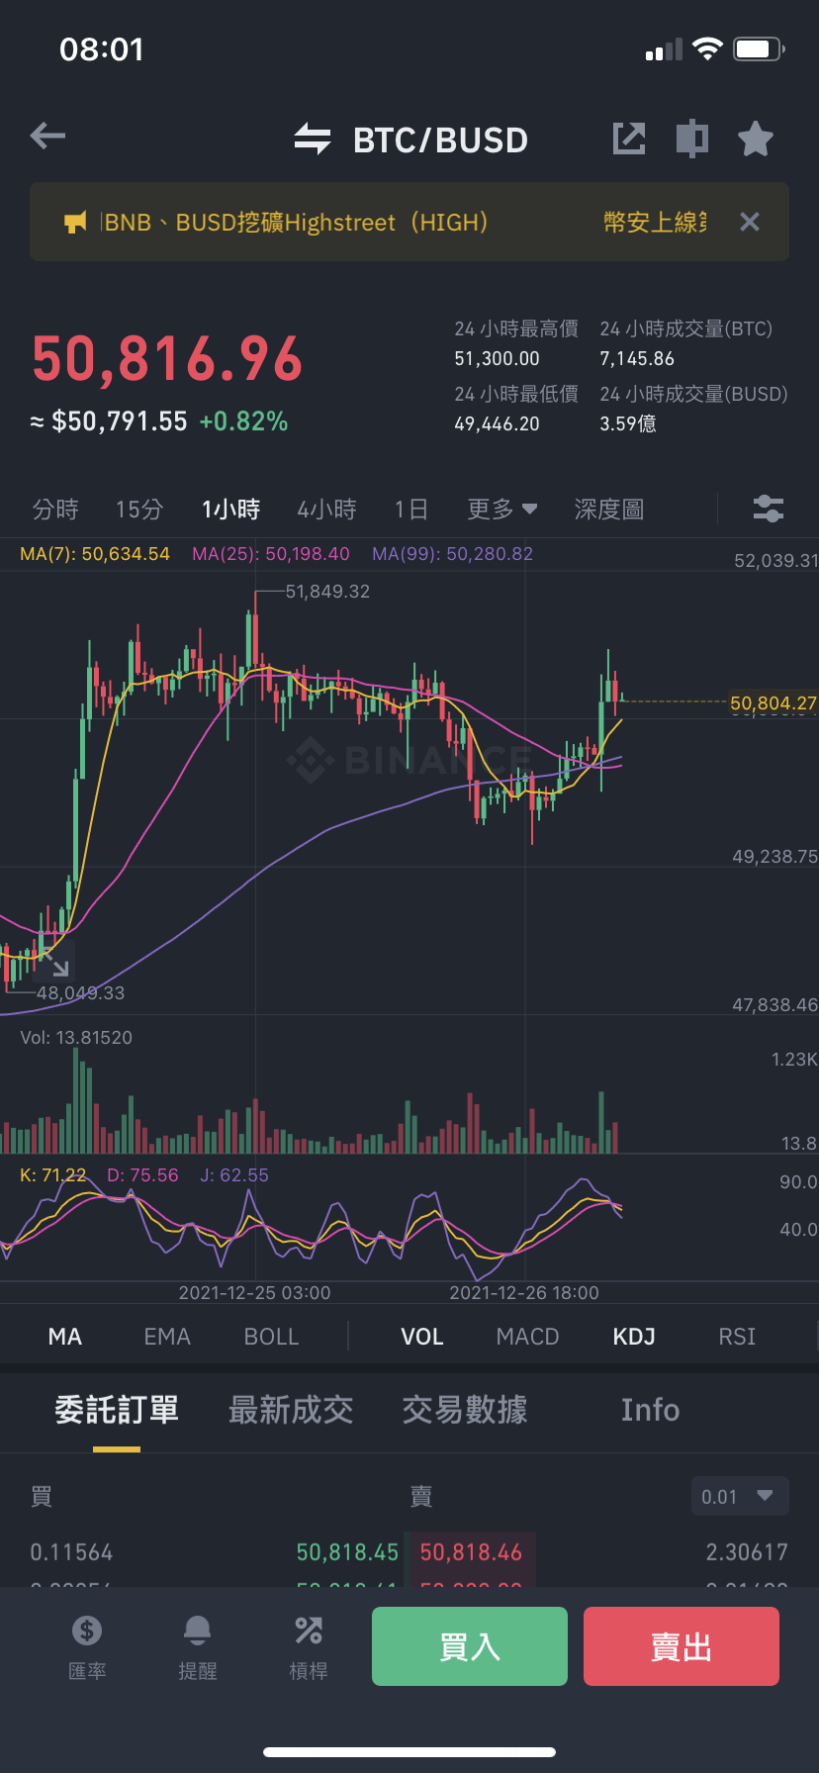Go back with the left arrow
The height and width of the screenshot is (1773, 819).
[x=47, y=136]
